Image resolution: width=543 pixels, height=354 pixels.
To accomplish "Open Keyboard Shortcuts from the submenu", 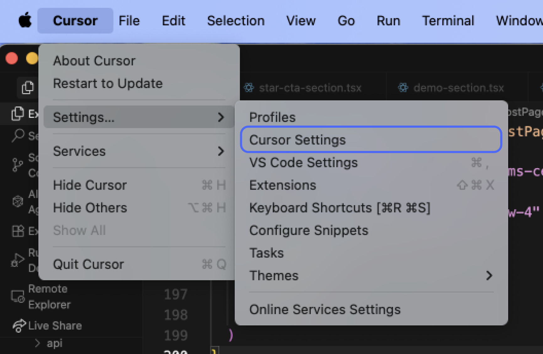I will click(x=340, y=208).
